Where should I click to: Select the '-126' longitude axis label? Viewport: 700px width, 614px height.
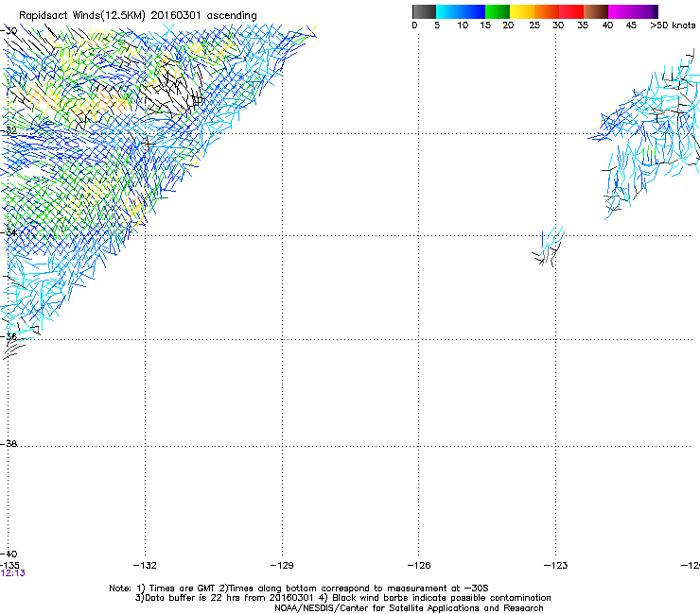(x=419, y=566)
